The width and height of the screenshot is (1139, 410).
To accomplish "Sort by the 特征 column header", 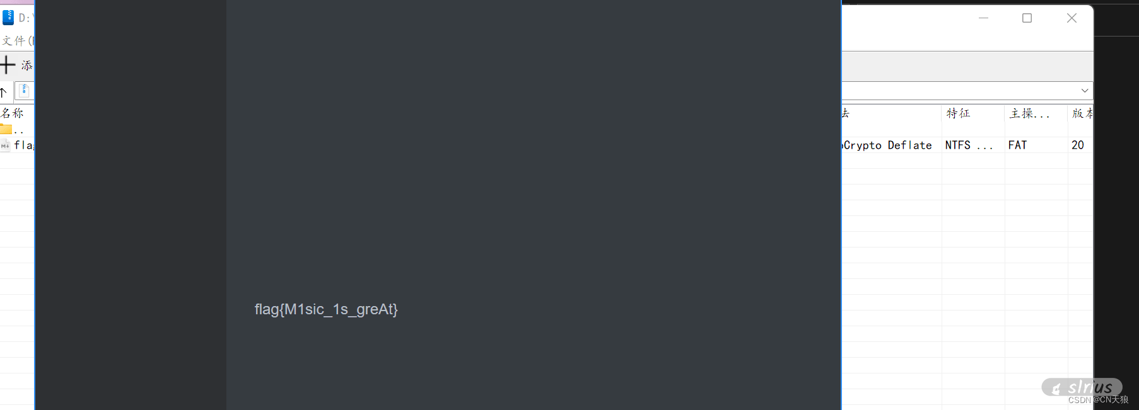I will [958, 113].
